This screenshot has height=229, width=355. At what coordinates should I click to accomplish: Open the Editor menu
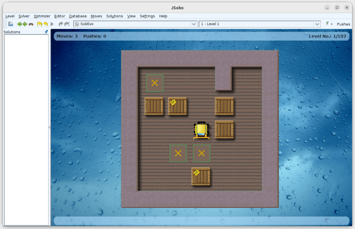click(x=59, y=16)
